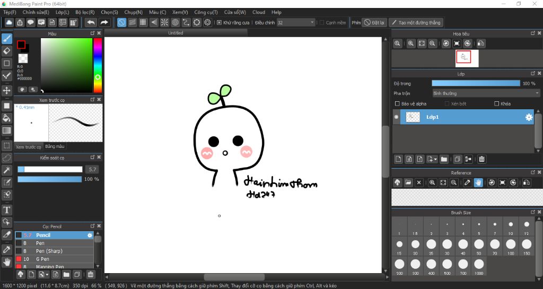
Task: Select the Bucket fill tool
Action: click(x=7, y=118)
